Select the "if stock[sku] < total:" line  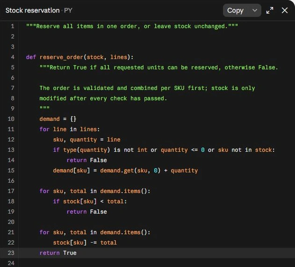(90, 201)
